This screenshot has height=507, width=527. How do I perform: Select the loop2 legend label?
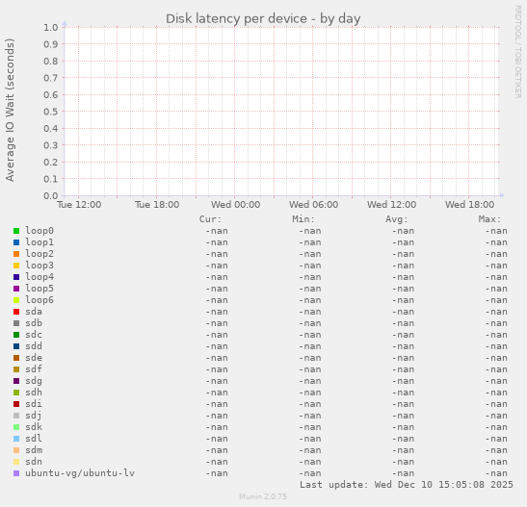point(40,254)
